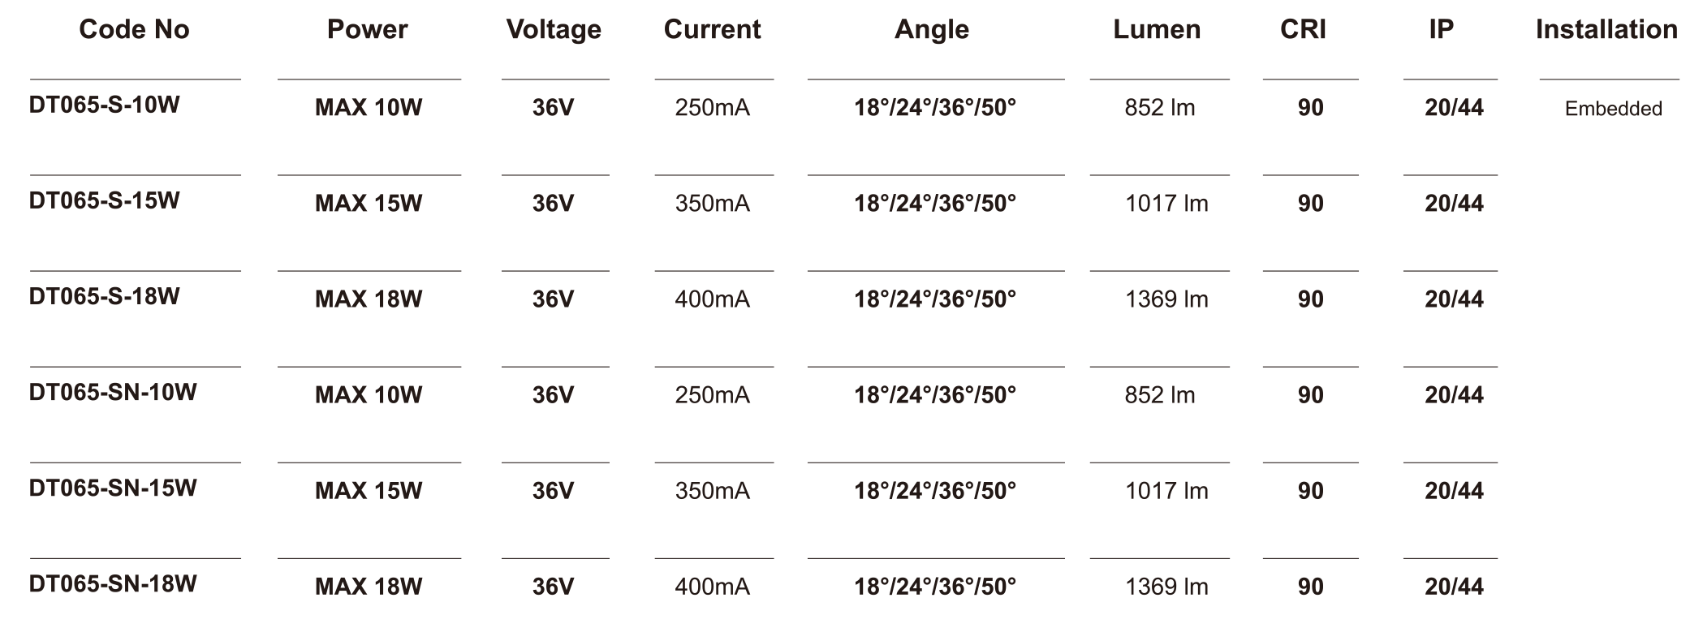
Task: Click the Current column header
Action: tap(712, 30)
